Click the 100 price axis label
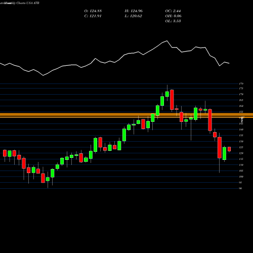This screenshot has height=253, width=253. 241,177
